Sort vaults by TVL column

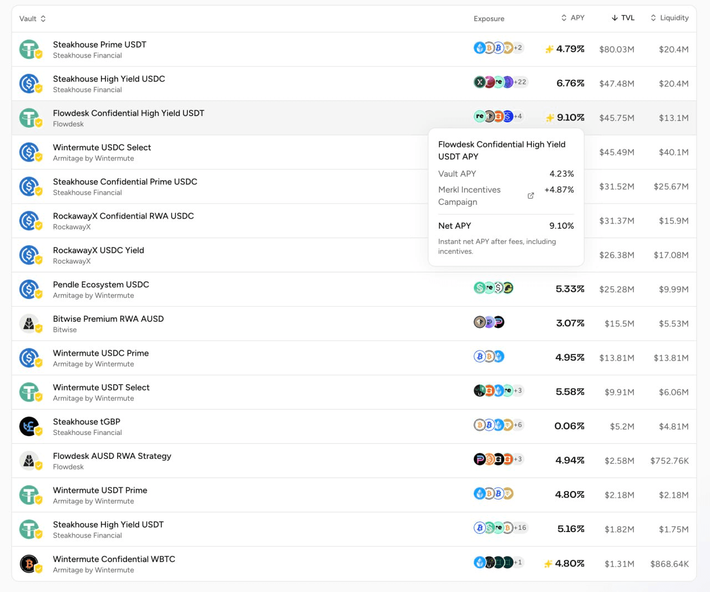pyautogui.click(x=623, y=18)
